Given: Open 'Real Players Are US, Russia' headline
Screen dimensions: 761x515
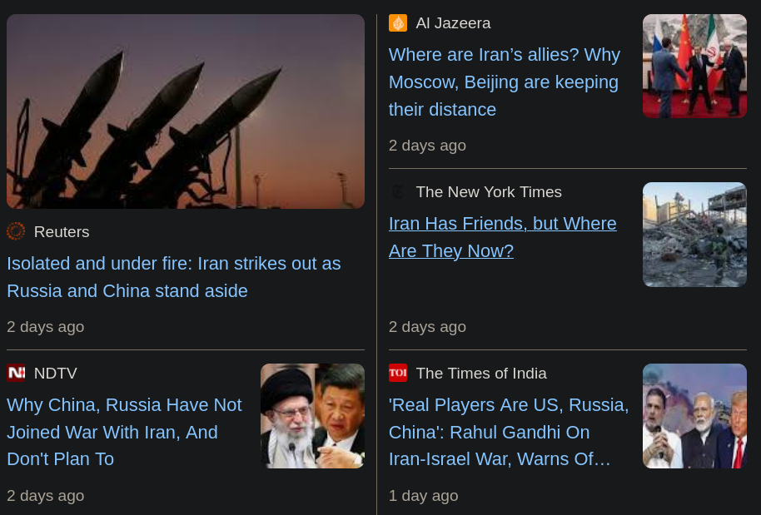Looking at the screenshot, I should tap(509, 432).
